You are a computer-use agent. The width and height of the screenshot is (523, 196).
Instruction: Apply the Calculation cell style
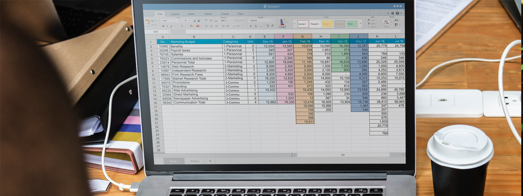(x=340, y=24)
